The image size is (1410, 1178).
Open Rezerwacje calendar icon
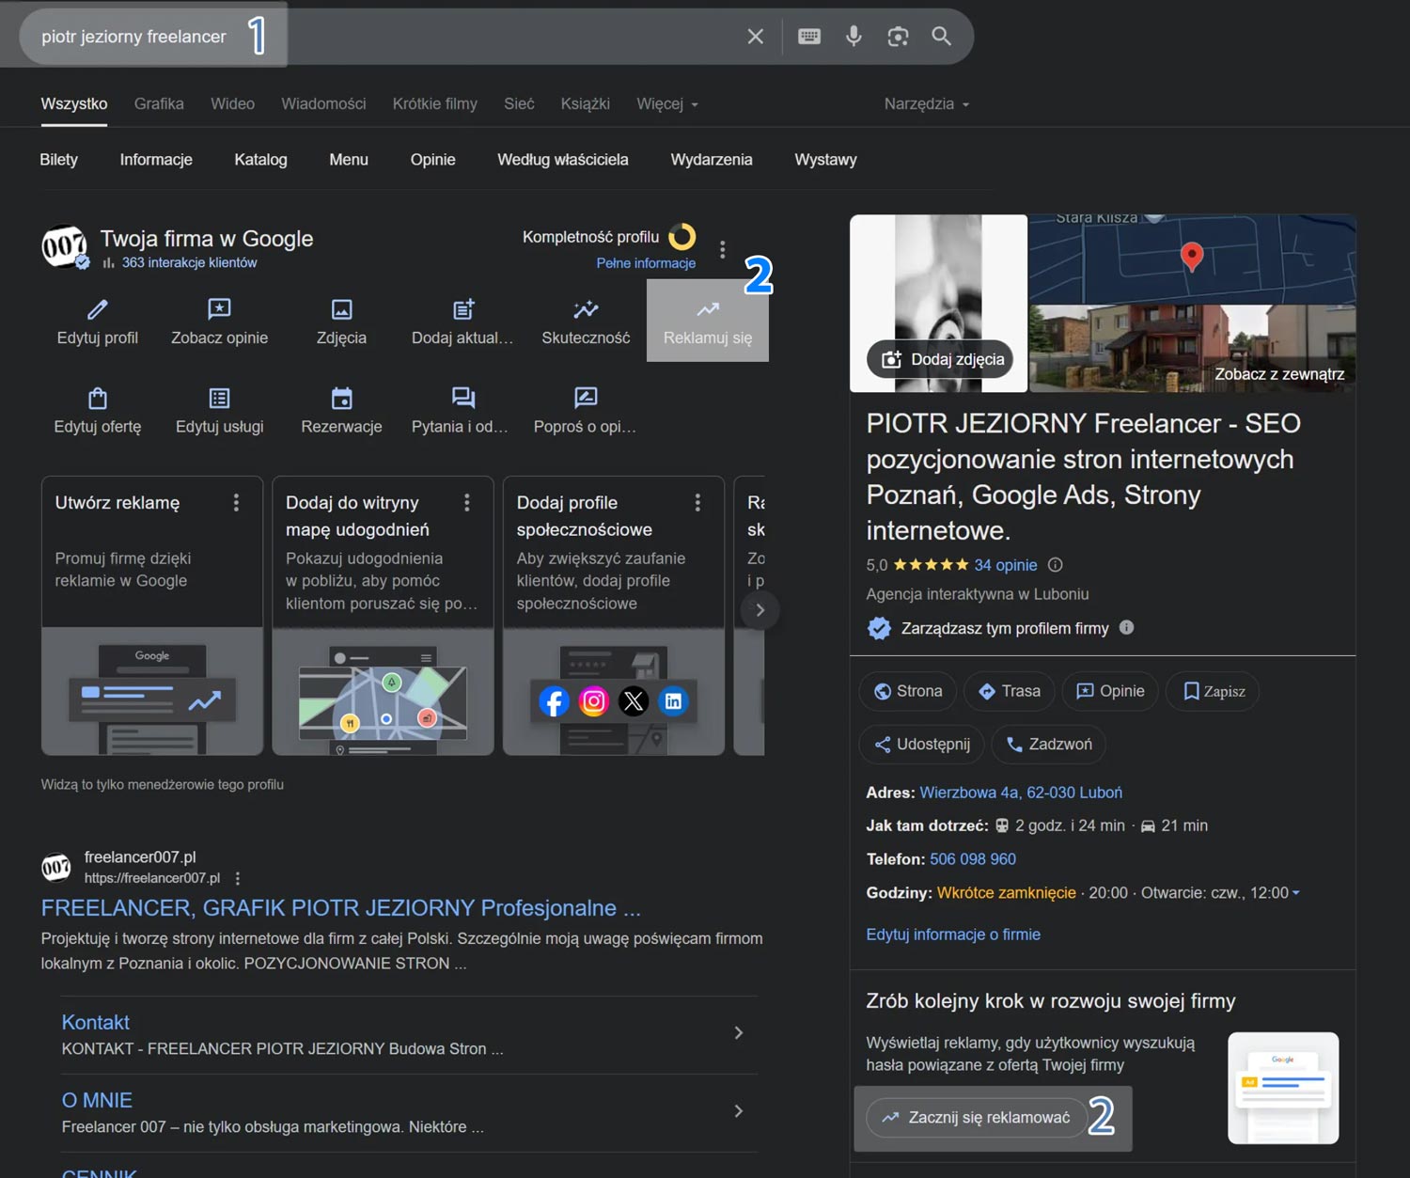[341, 399]
